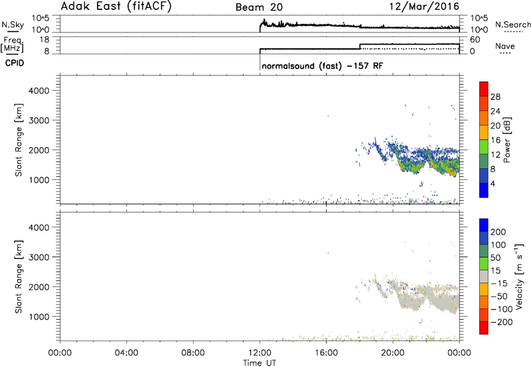Click strong backscatter region in power panel
This screenshot has height=367, width=531.
click(451, 171)
